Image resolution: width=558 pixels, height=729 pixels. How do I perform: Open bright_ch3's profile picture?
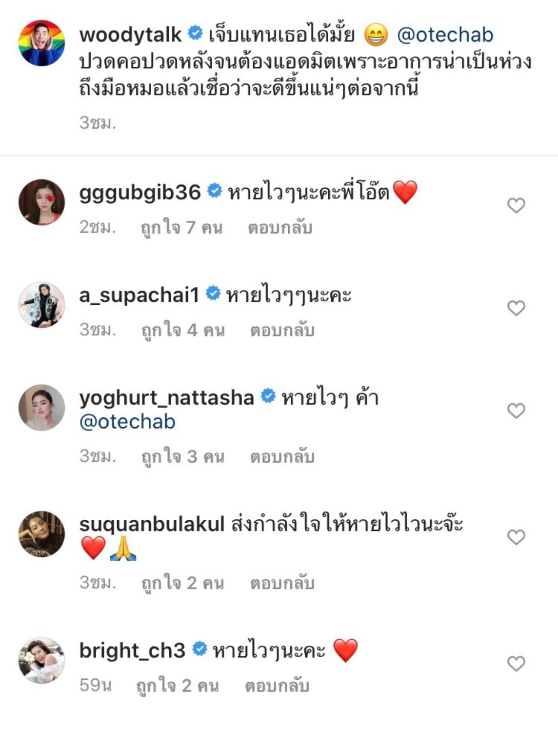pos(41,660)
